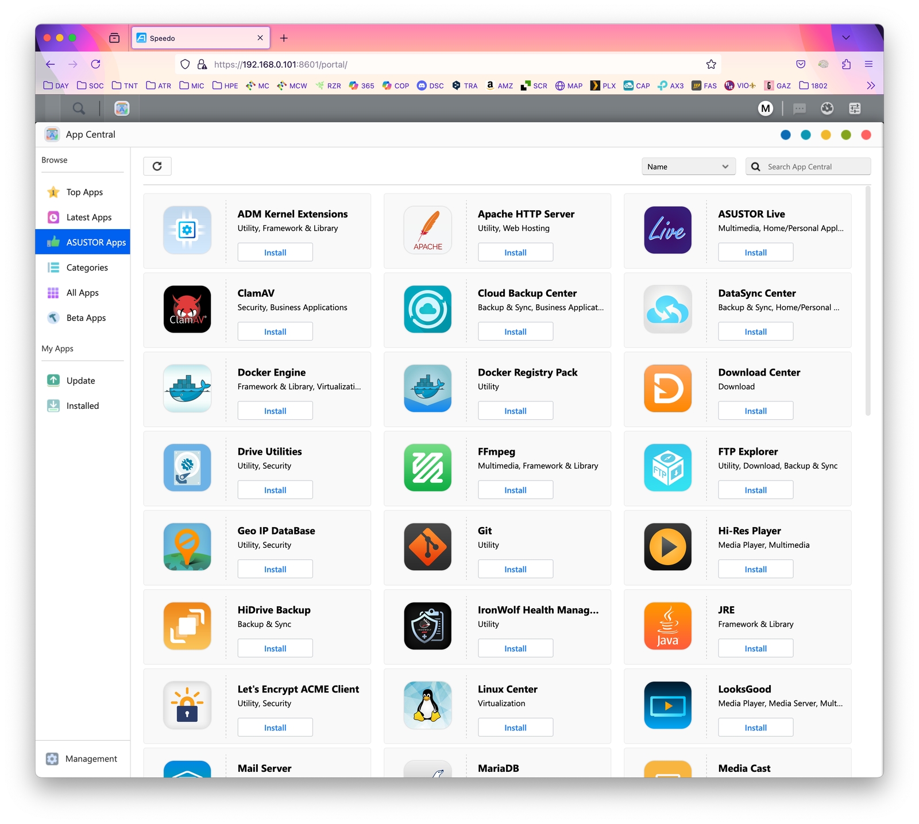Screen dimensions: 919x824
Task: Click the FFmpeg green icon
Action: 428,468
